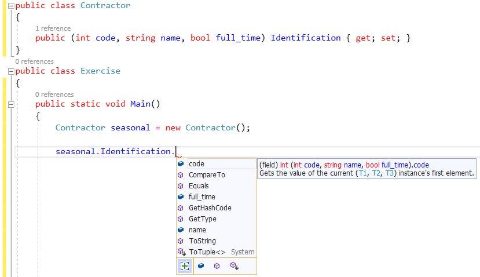Click the Exercise class name

click(100, 71)
